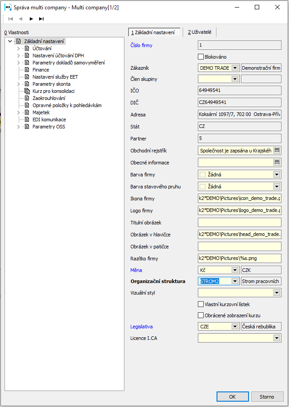The height and width of the screenshot is (407, 289).
Task: Click the document icon beside Účtování
Action: point(27,48)
